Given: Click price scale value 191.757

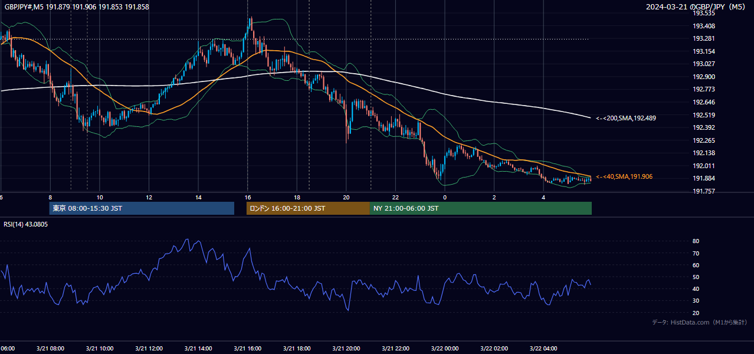Looking at the screenshot, I should pos(704,191).
